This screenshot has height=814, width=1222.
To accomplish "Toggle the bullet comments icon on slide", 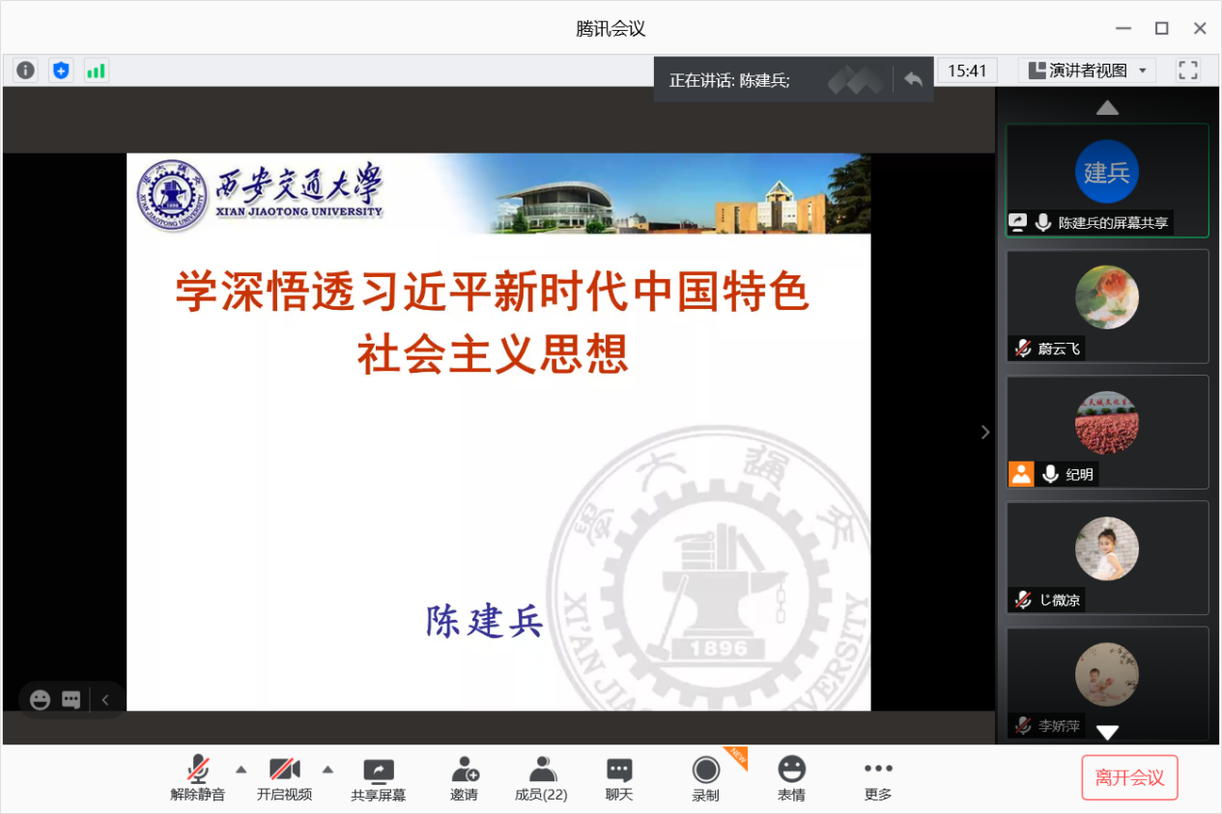I will pyautogui.click(x=71, y=700).
